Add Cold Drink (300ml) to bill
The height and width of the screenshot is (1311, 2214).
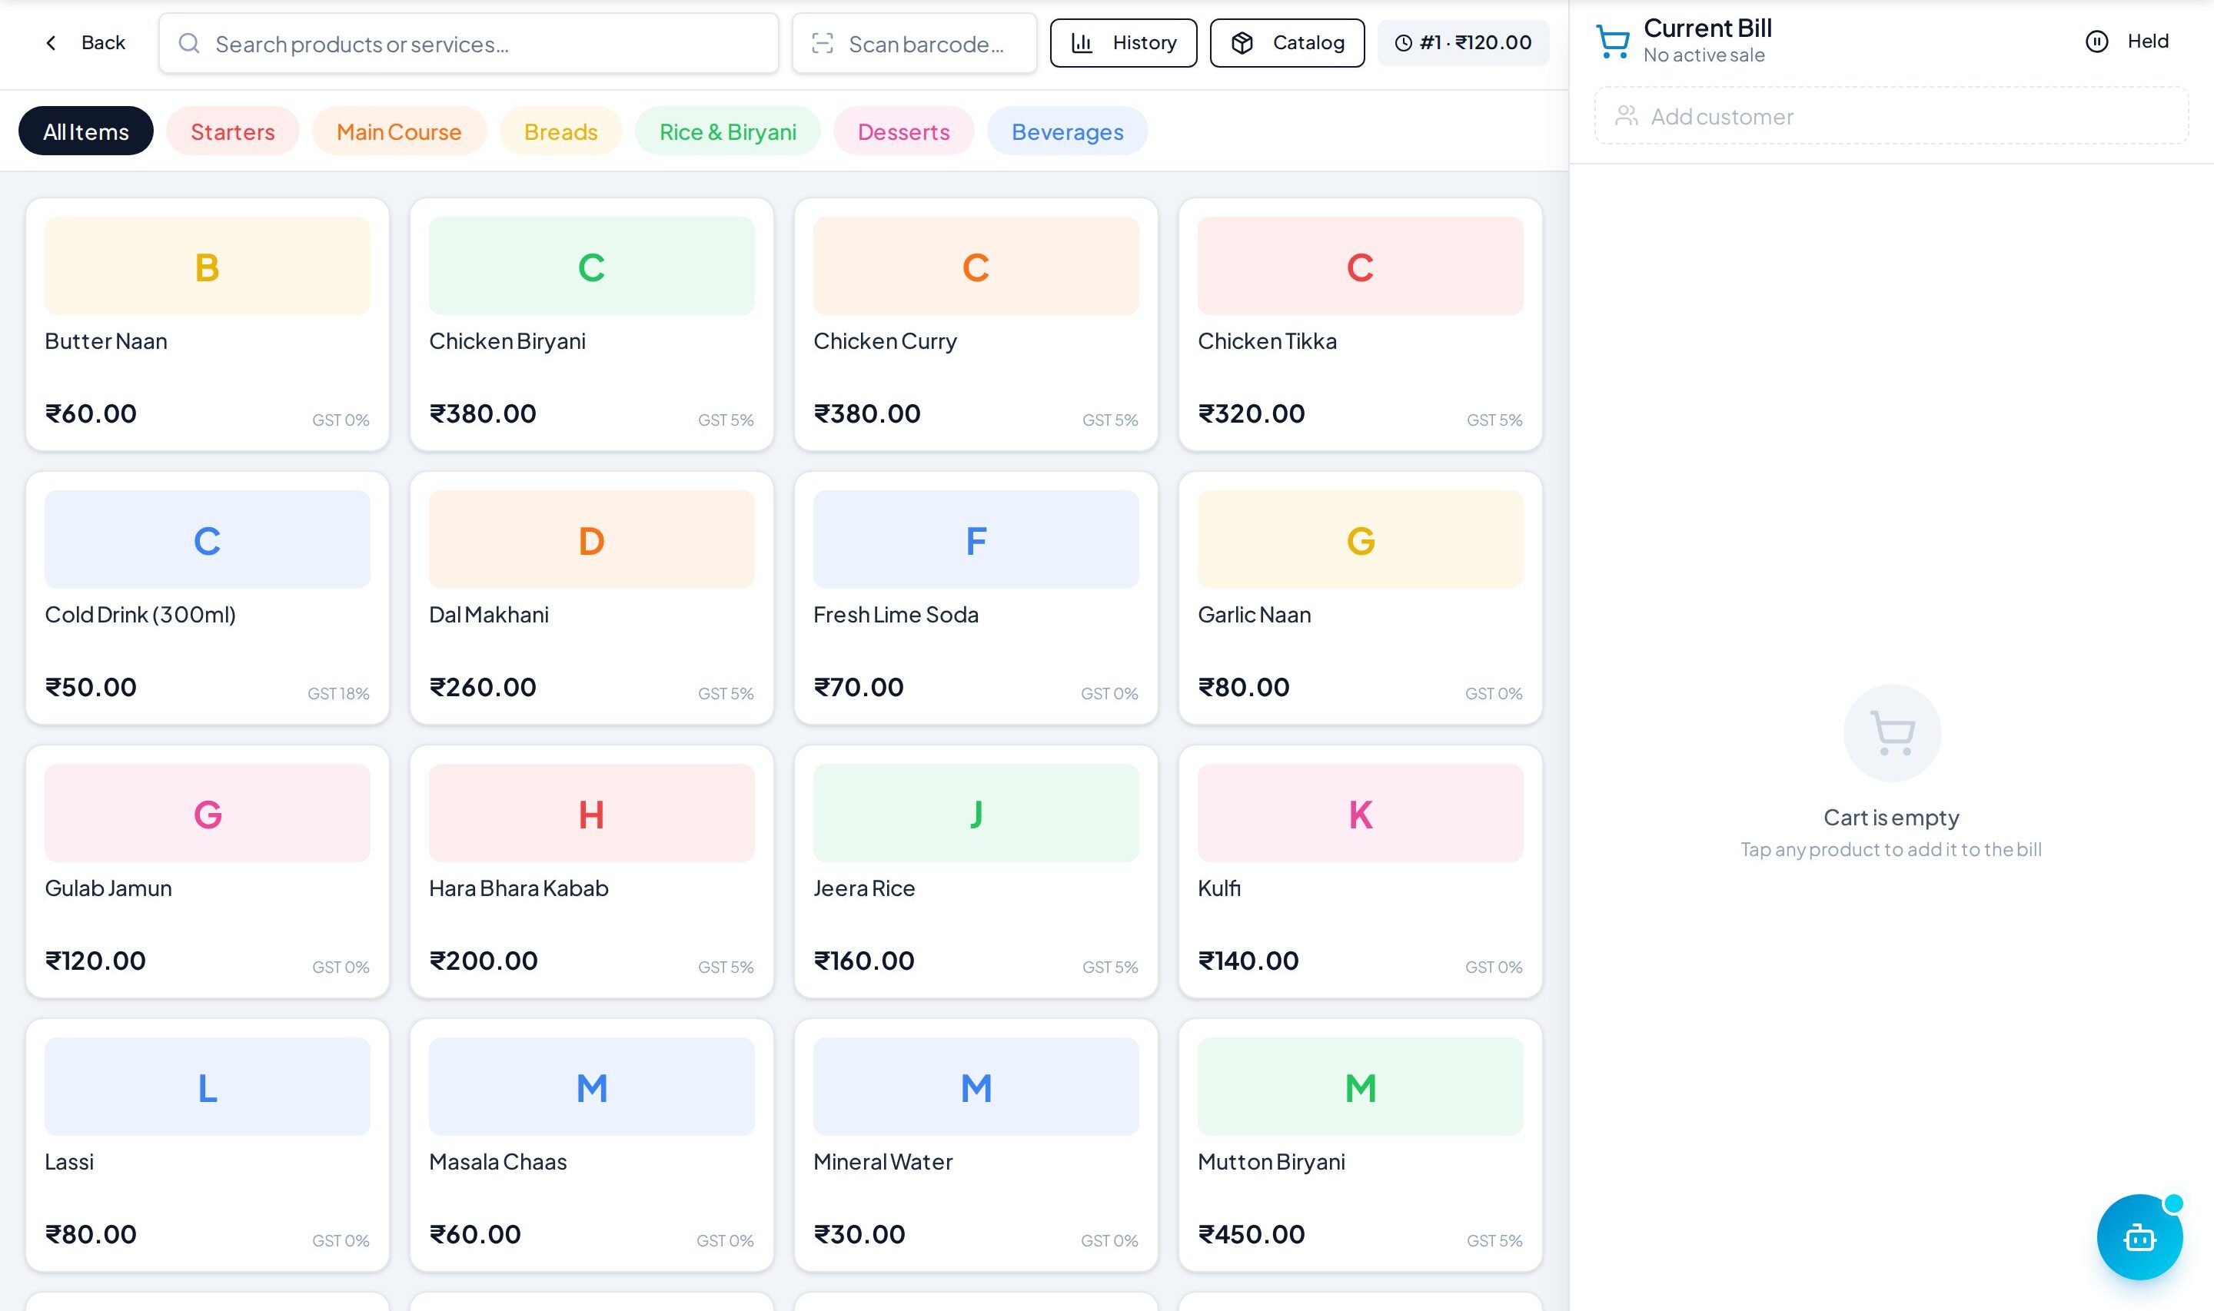coord(208,598)
